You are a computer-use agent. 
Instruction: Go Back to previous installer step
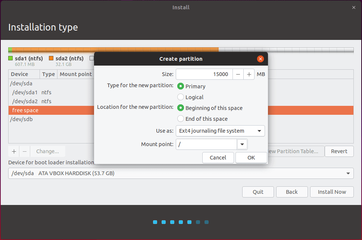click(x=292, y=192)
